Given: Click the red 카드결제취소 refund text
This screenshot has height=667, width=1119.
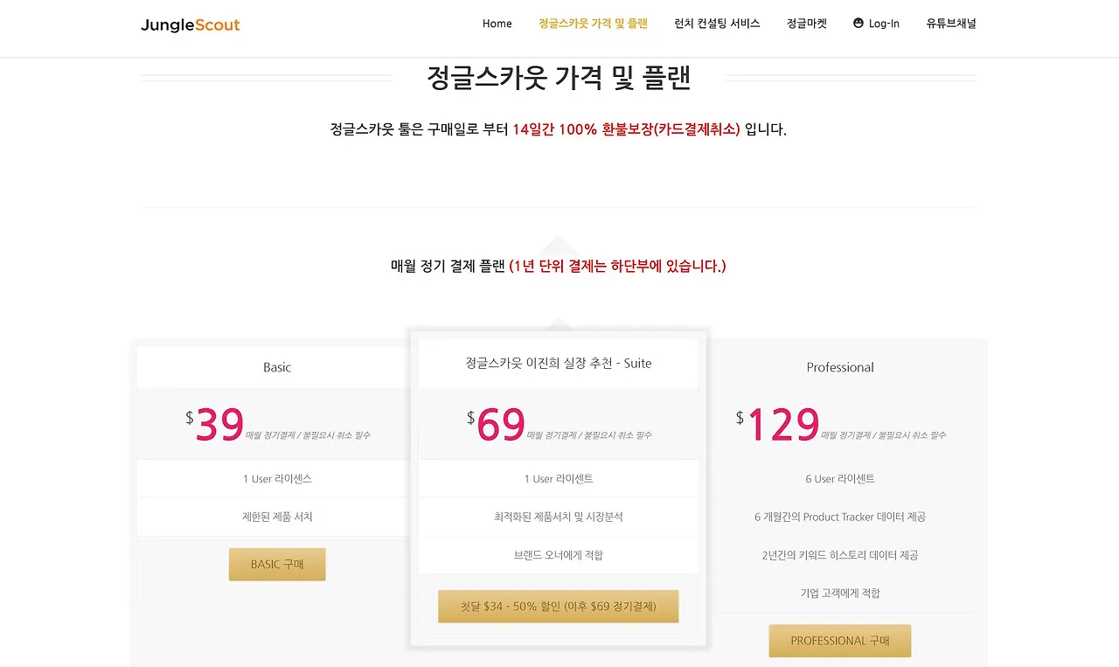Looking at the screenshot, I should pos(691,129).
